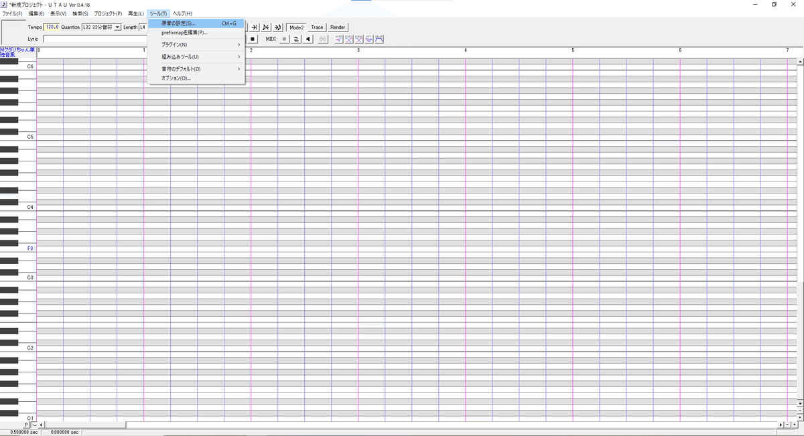Click the C4 piano key label
The height and width of the screenshot is (436, 804).
30,207
